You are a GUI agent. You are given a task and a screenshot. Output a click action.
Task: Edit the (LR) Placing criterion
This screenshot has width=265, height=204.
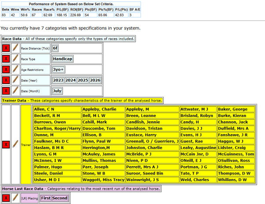tap(15, 198)
